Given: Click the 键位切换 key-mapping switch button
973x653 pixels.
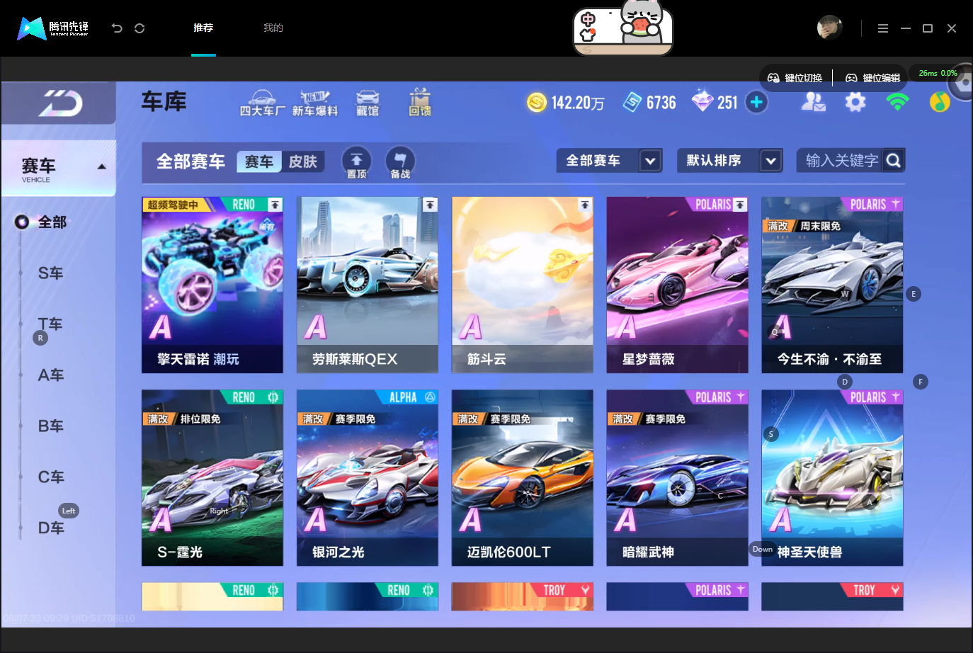Looking at the screenshot, I should point(795,78).
